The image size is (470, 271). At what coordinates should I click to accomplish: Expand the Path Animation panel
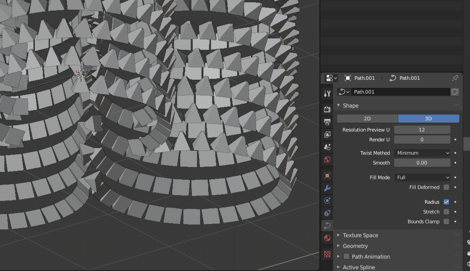pyautogui.click(x=338, y=257)
